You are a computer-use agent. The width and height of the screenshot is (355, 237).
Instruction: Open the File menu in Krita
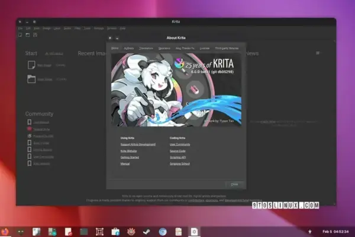[x=20, y=28]
